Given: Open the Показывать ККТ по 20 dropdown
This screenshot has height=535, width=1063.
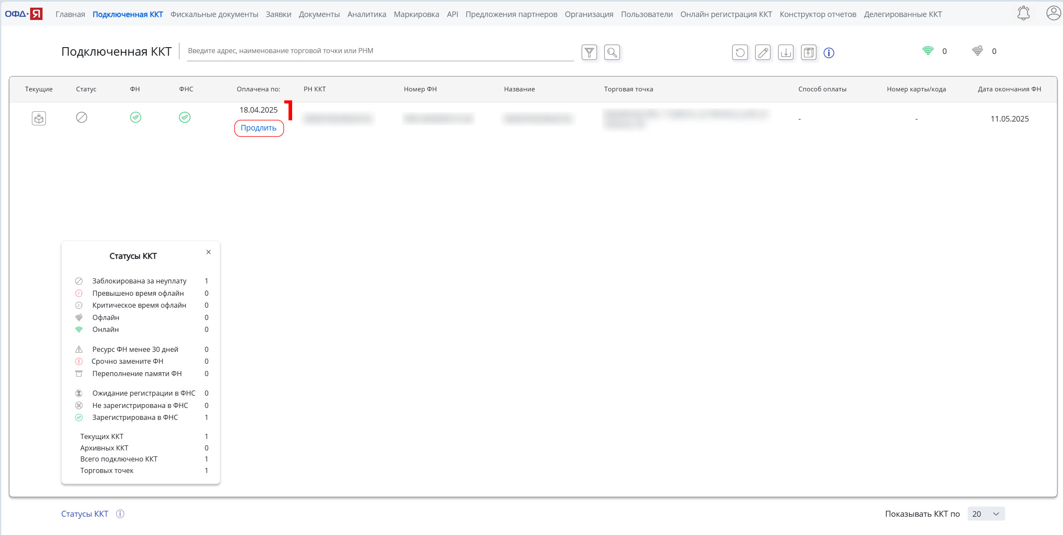Looking at the screenshot, I should click(986, 514).
